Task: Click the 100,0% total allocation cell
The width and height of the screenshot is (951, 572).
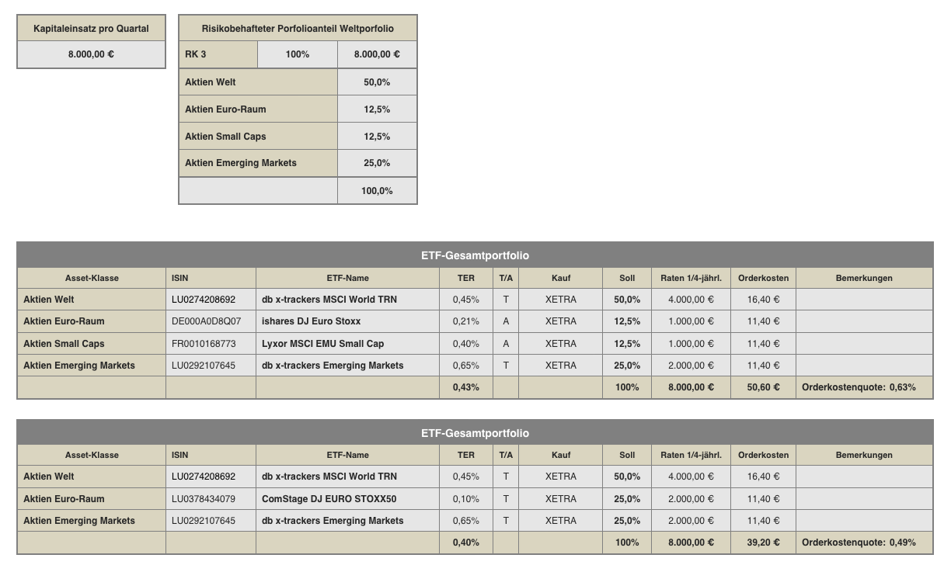Action: point(377,191)
